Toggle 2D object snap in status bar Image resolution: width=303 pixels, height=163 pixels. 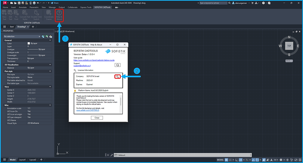tap(257, 160)
